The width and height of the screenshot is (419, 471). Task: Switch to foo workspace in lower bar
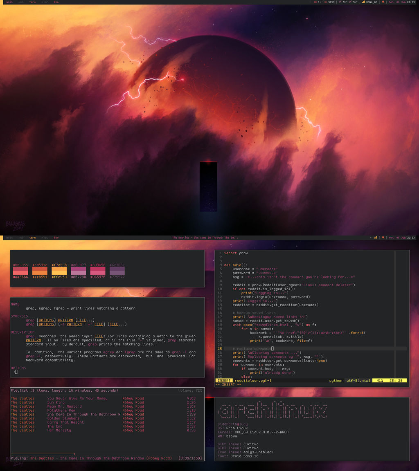56,238
